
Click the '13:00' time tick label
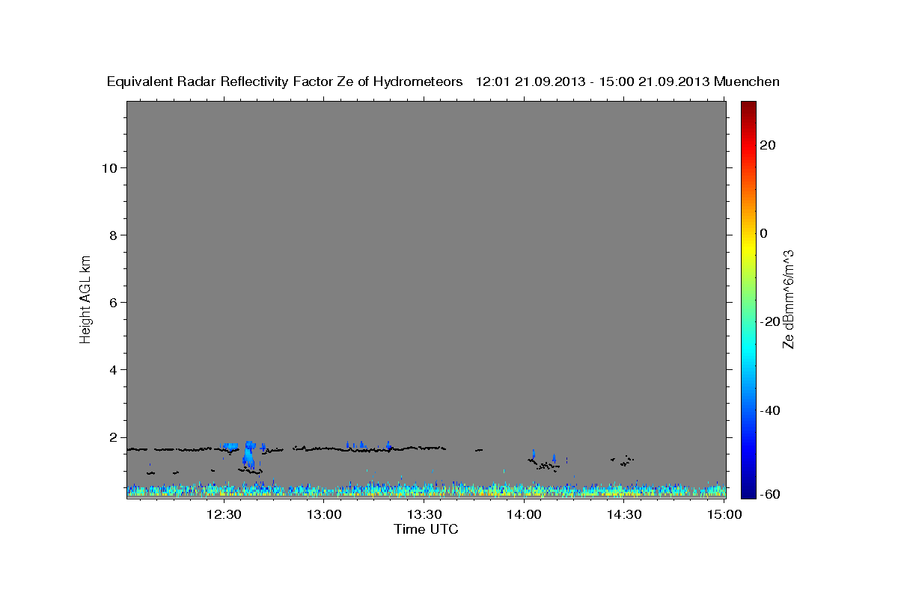tap(324, 514)
